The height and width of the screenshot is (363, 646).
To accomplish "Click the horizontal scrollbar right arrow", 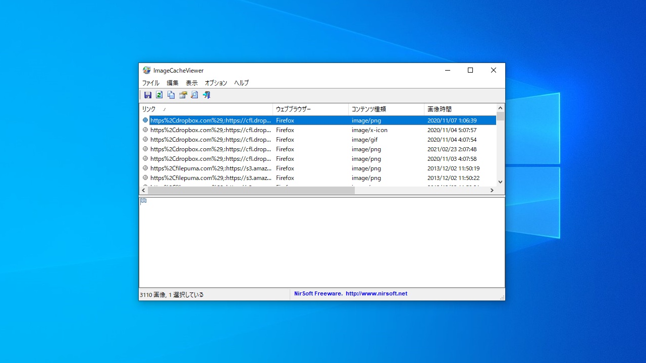I will pyautogui.click(x=492, y=191).
